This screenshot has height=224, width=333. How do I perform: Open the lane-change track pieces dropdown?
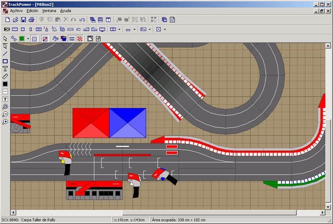click(x=119, y=29)
